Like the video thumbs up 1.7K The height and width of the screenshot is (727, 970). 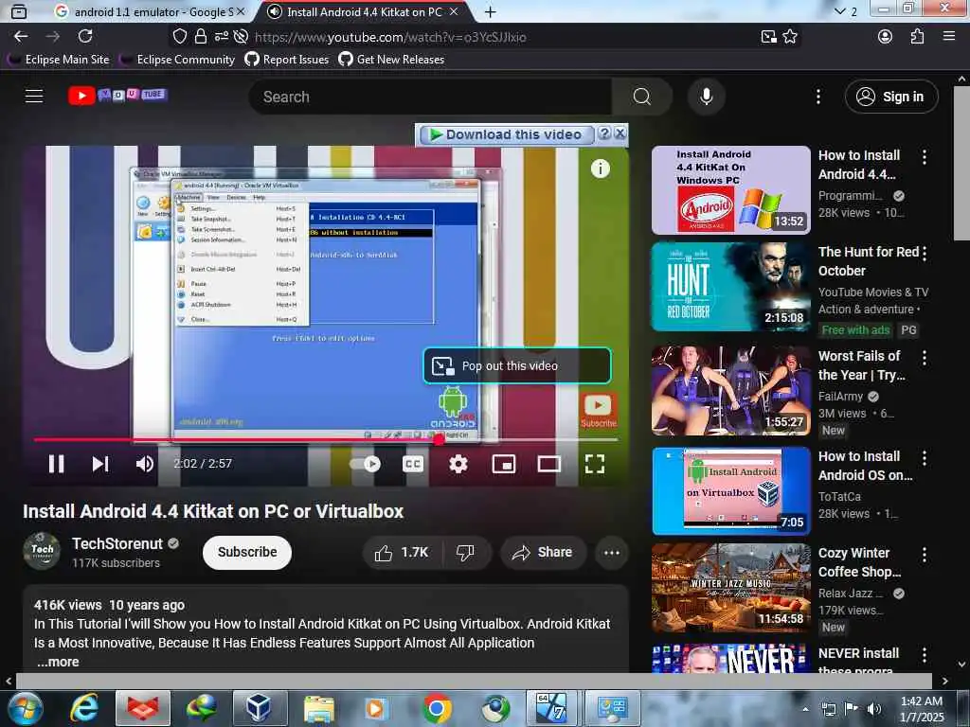tap(402, 552)
